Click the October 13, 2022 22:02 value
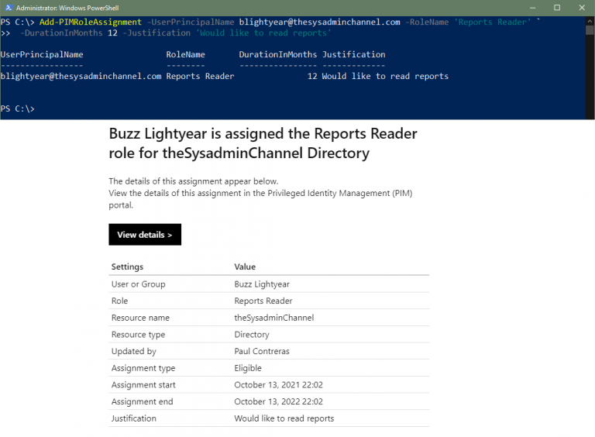Image resolution: width=595 pixels, height=437 pixels. [279, 401]
